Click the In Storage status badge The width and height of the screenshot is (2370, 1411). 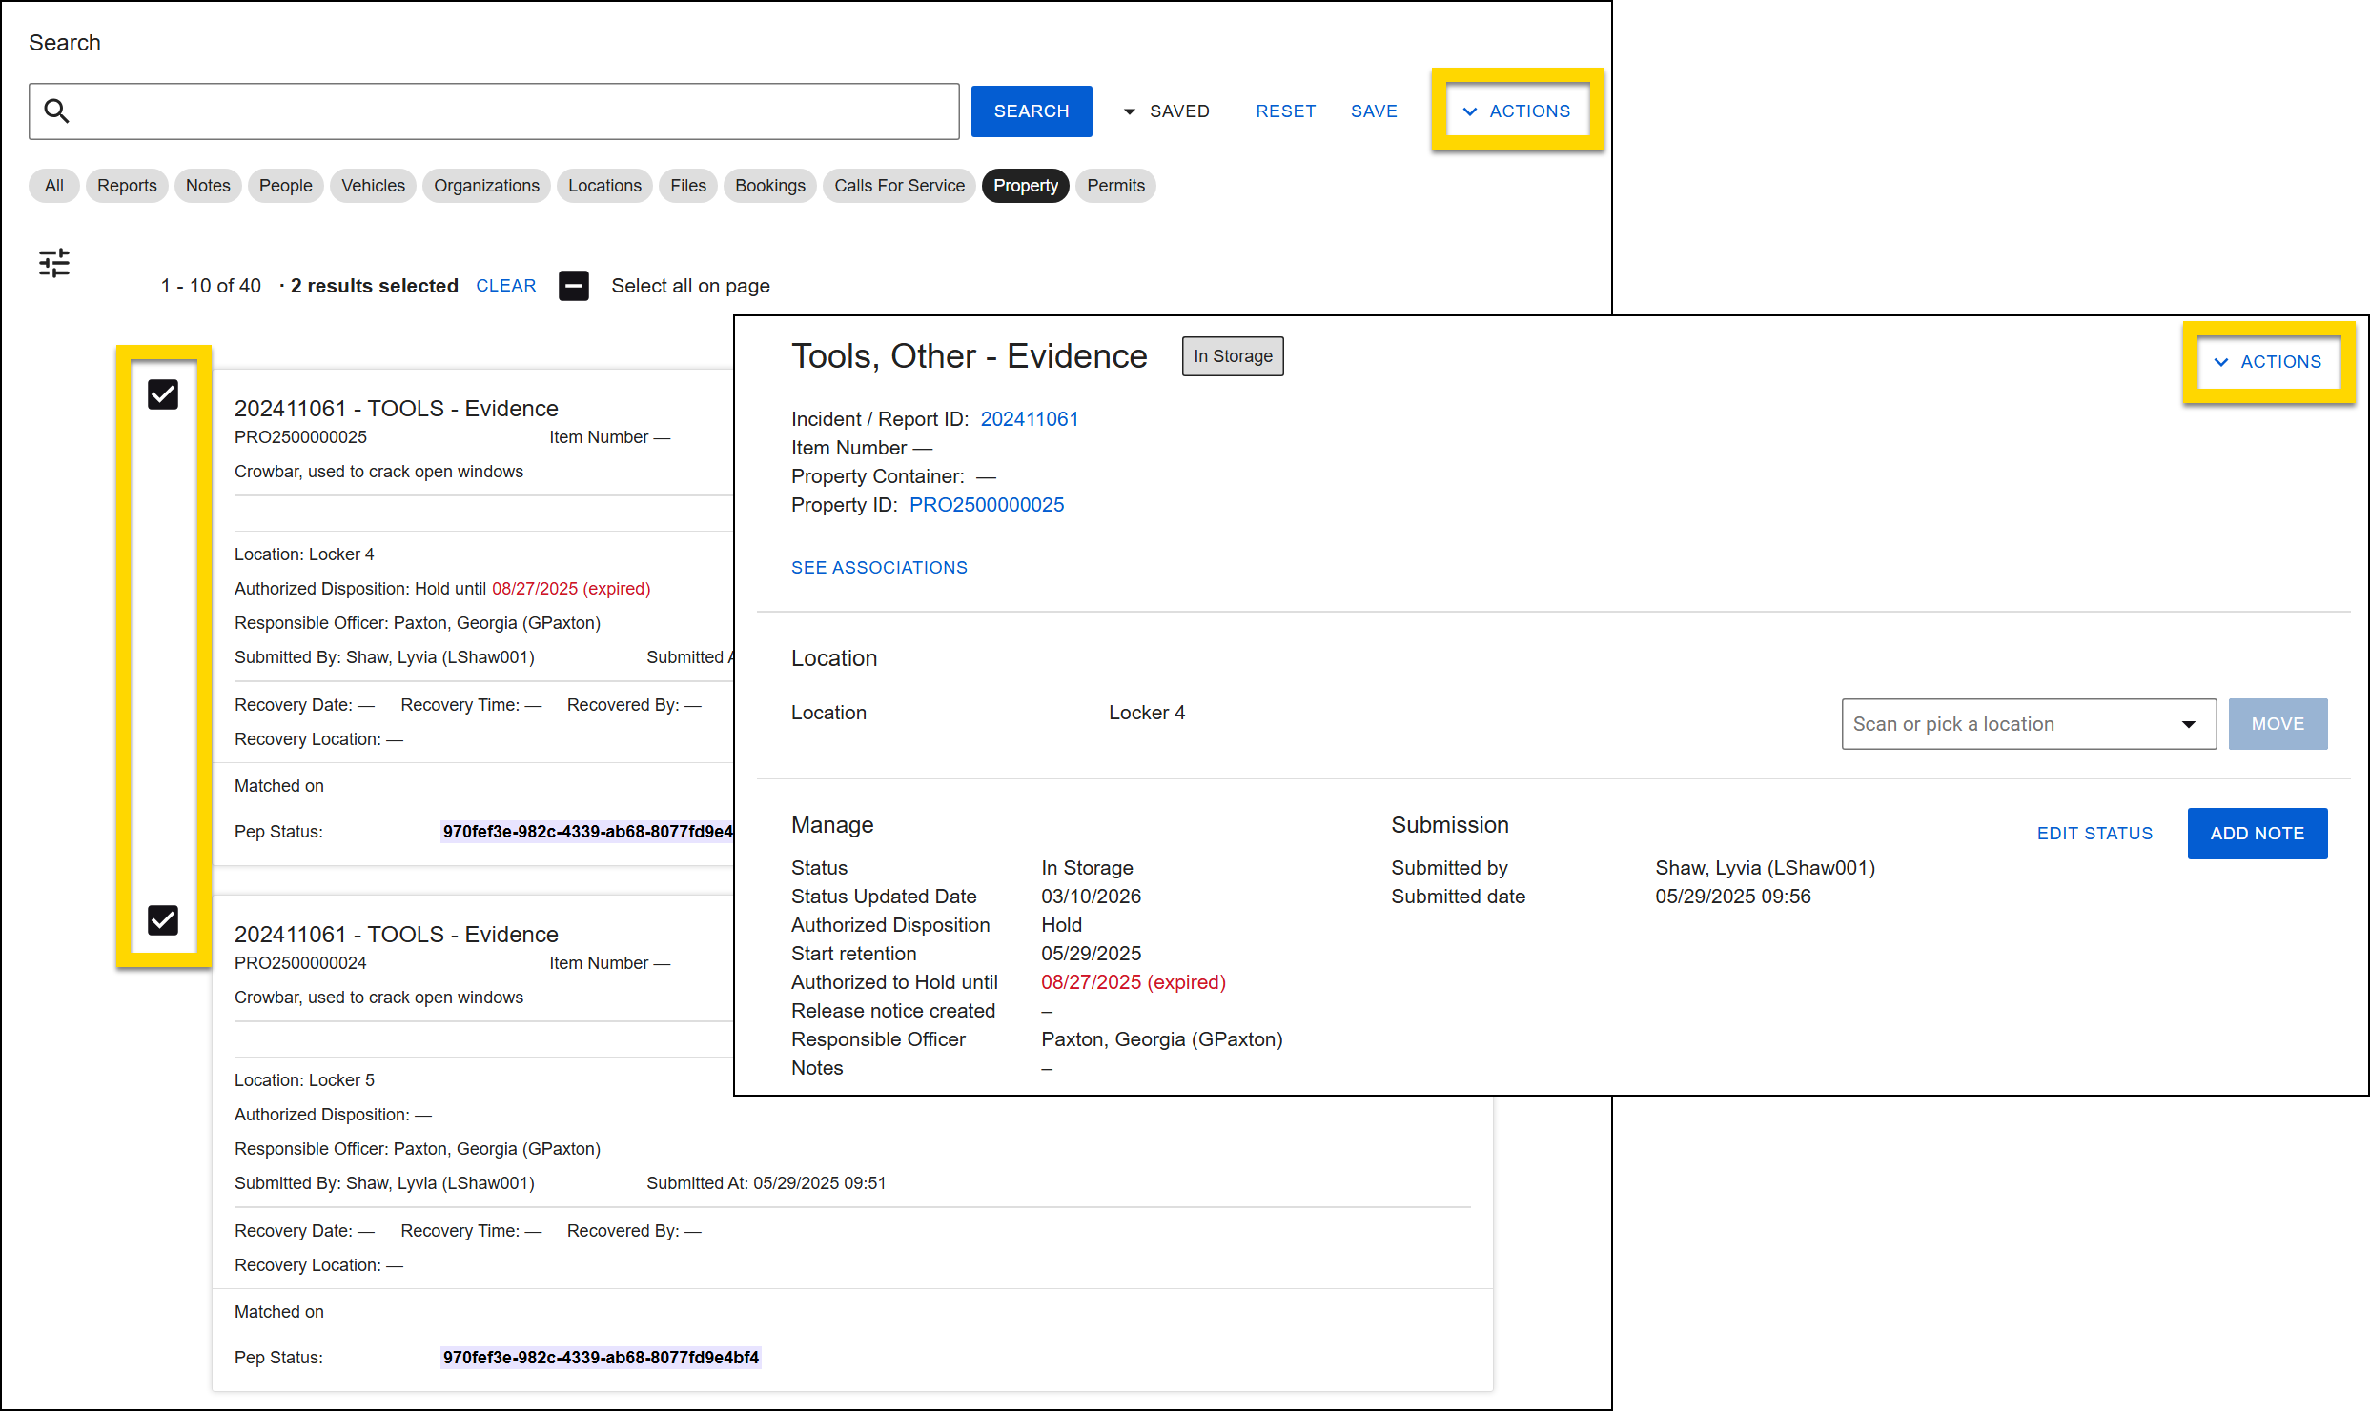click(1233, 356)
